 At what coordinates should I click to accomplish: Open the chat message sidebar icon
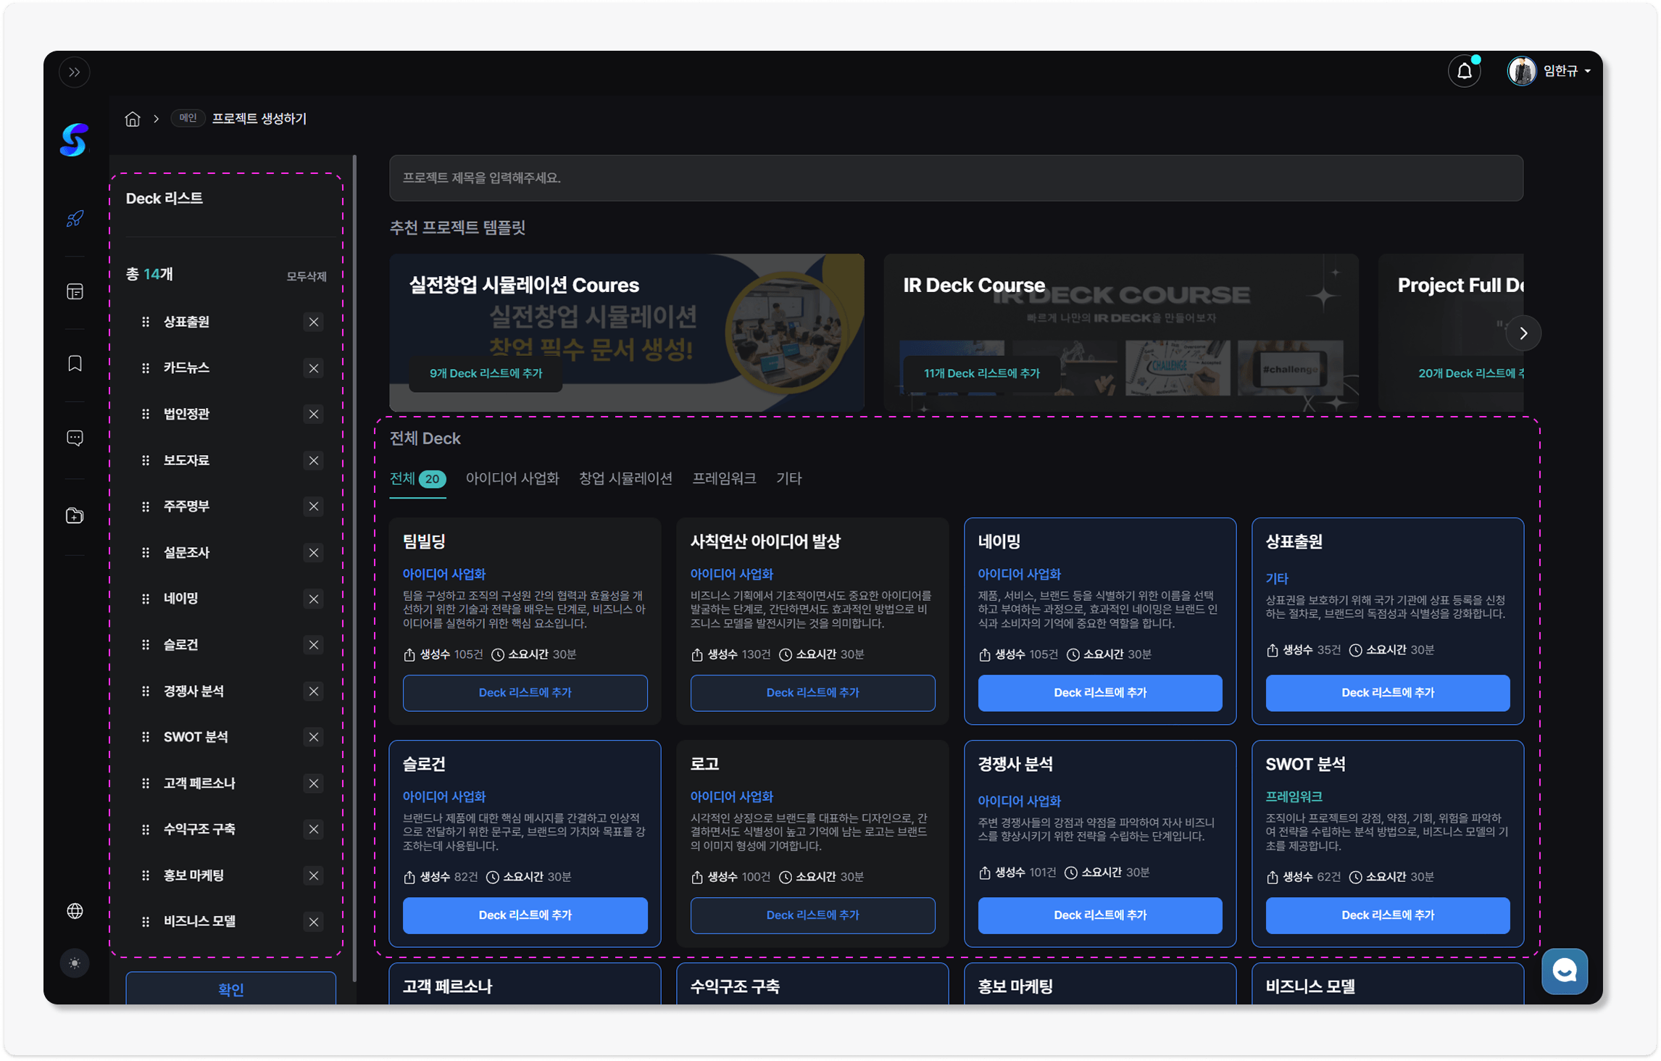75,438
